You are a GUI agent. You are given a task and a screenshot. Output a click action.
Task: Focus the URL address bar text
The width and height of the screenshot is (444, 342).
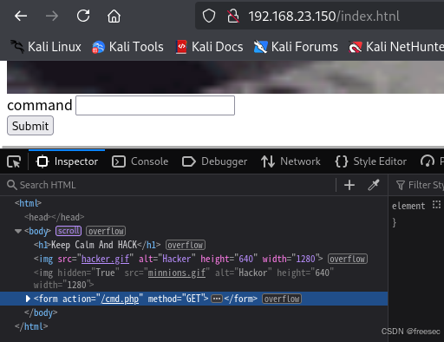(323, 16)
